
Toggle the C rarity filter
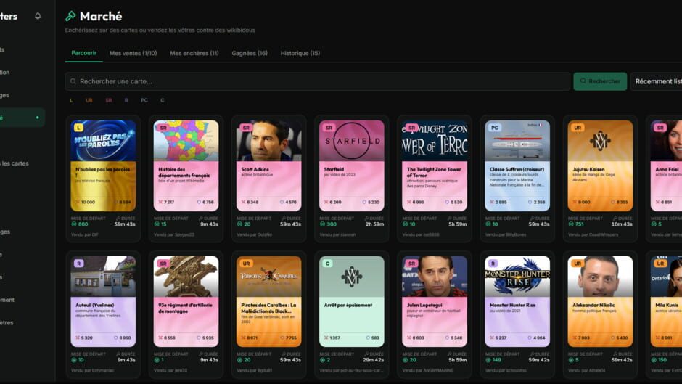(163, 100)
